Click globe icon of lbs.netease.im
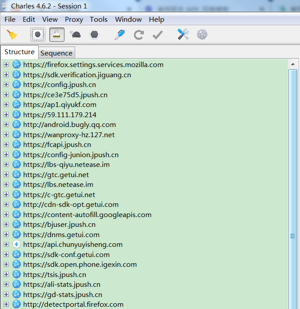The image size is (300, 309). pos(16,184)
